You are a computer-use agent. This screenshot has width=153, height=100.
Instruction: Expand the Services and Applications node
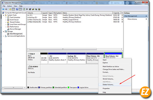coord(4,36)
